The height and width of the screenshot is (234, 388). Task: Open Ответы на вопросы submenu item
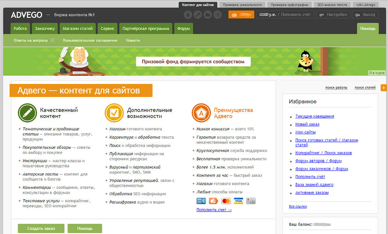tap(31, 40)
